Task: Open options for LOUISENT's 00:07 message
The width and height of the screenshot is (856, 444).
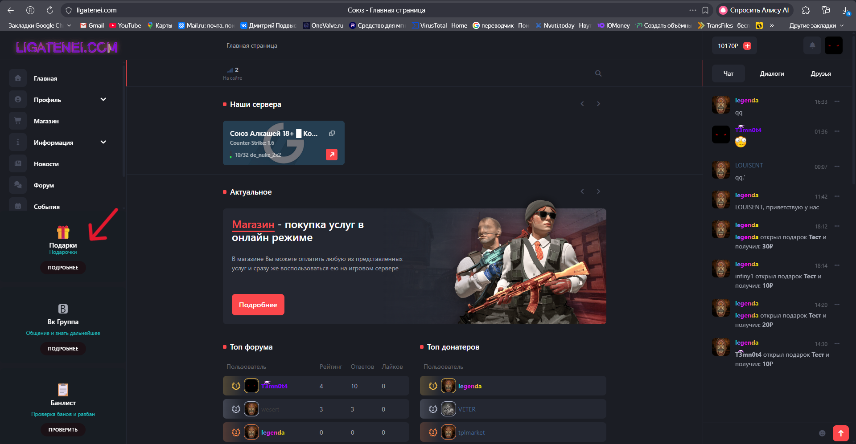Action: [837, 167]
